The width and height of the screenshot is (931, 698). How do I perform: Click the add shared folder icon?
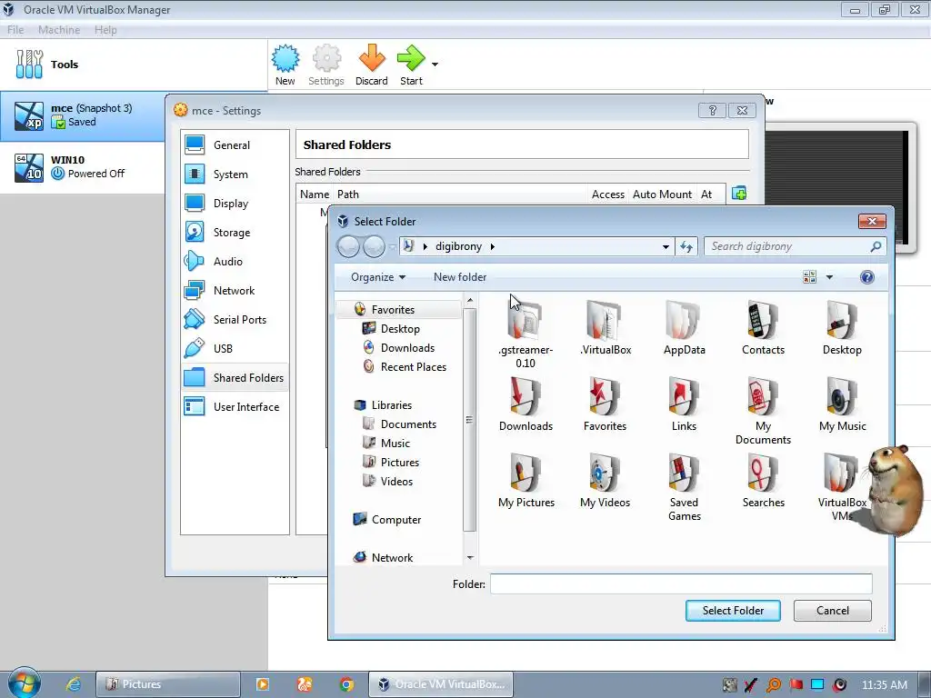(x=738, y=194)
